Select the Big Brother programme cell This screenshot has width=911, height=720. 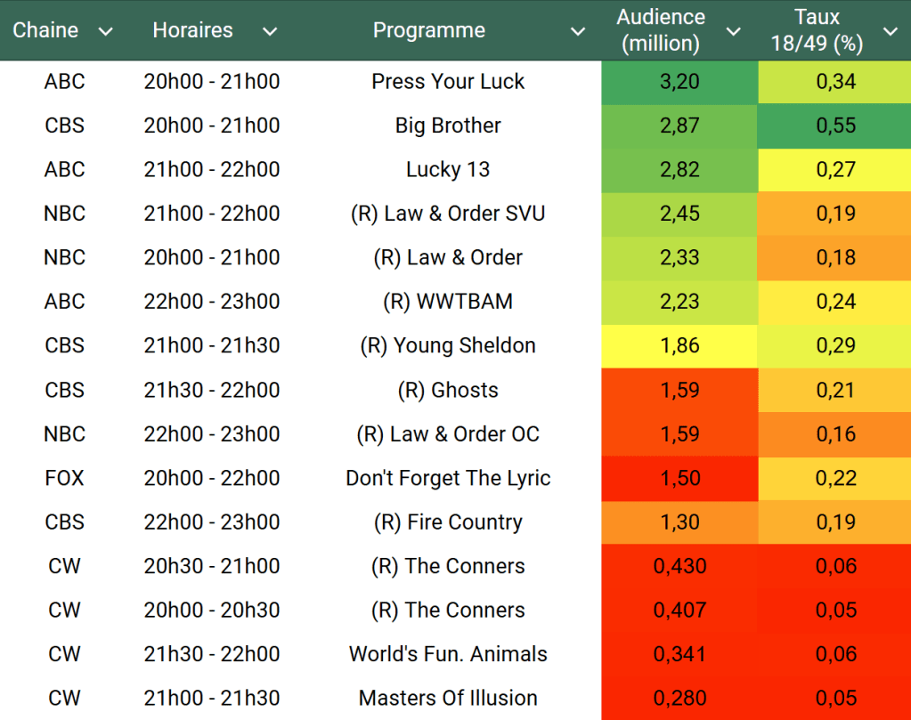448,125
